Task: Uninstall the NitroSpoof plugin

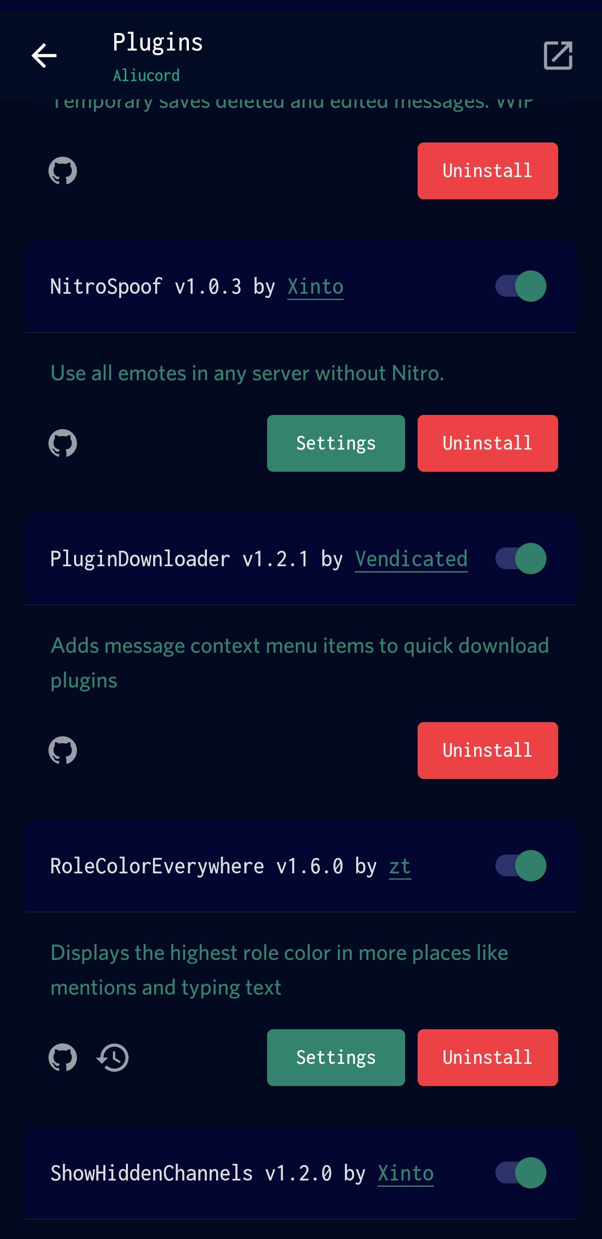Action: pos(487,443)
